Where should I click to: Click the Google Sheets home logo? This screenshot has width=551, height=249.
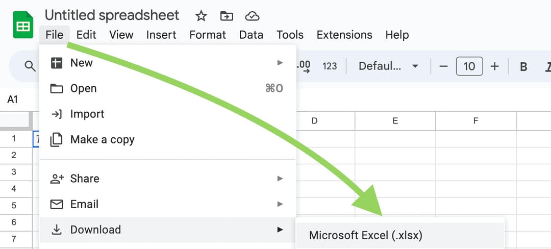(23, 24)
